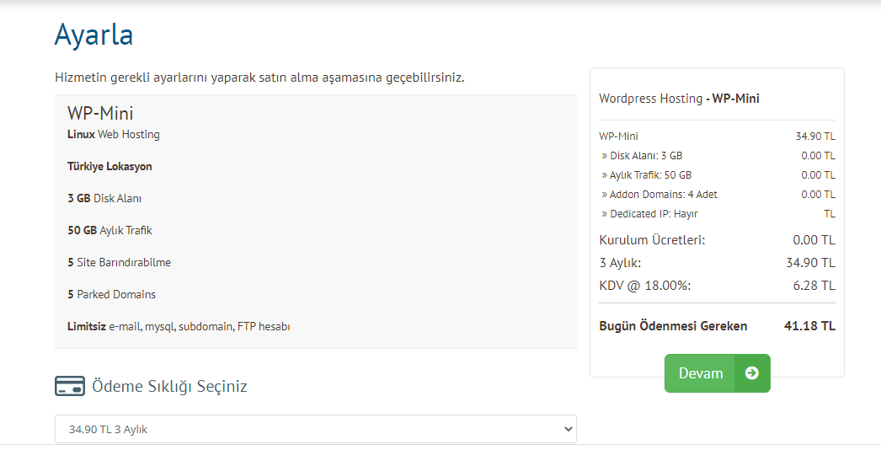Click the 41.18 TL total amount
Image resolution: width=881 pixels, height=450 pixels.
pyautogui.click(x=809, y=326)
